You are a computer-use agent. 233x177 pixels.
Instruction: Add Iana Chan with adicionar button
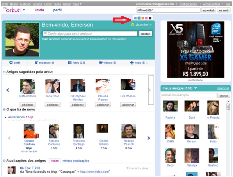[x=53, y=105]
